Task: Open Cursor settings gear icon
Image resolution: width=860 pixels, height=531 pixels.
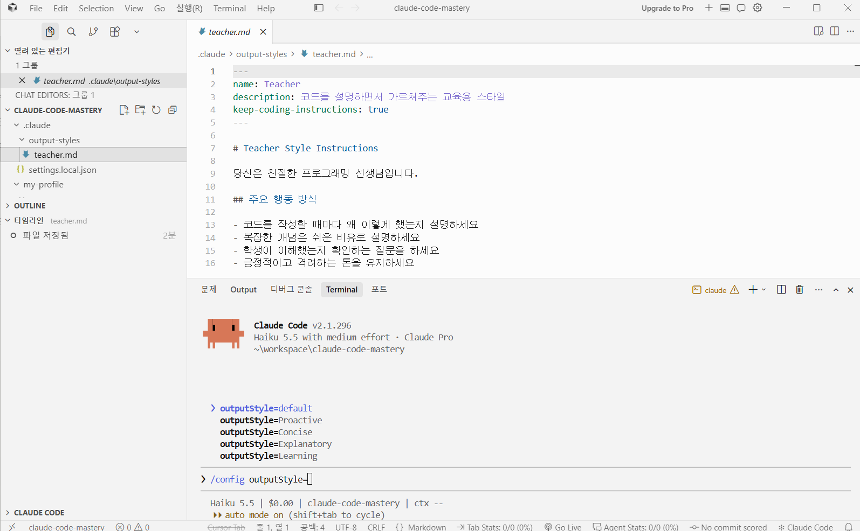Action: click(758, 8)
